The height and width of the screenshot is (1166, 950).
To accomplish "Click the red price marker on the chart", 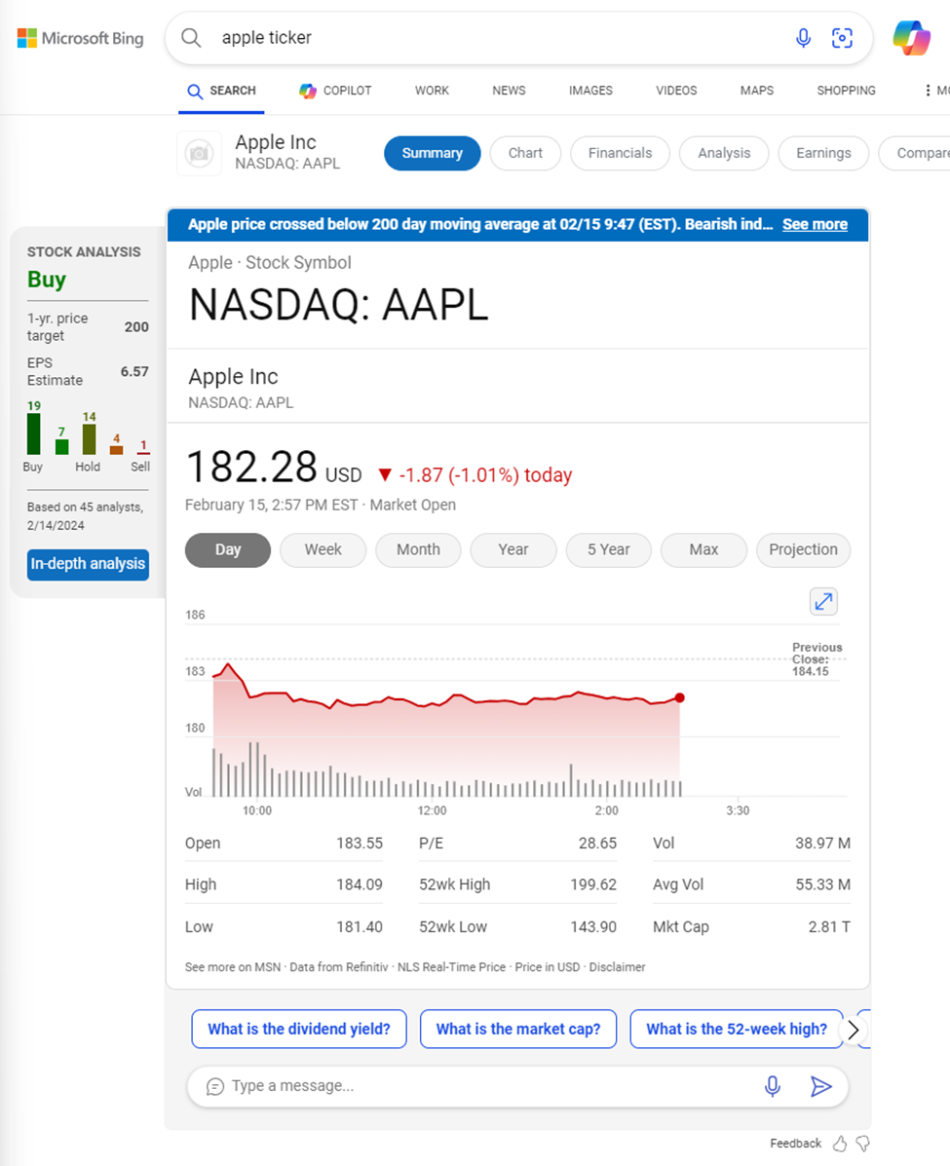I will point(679,697).
